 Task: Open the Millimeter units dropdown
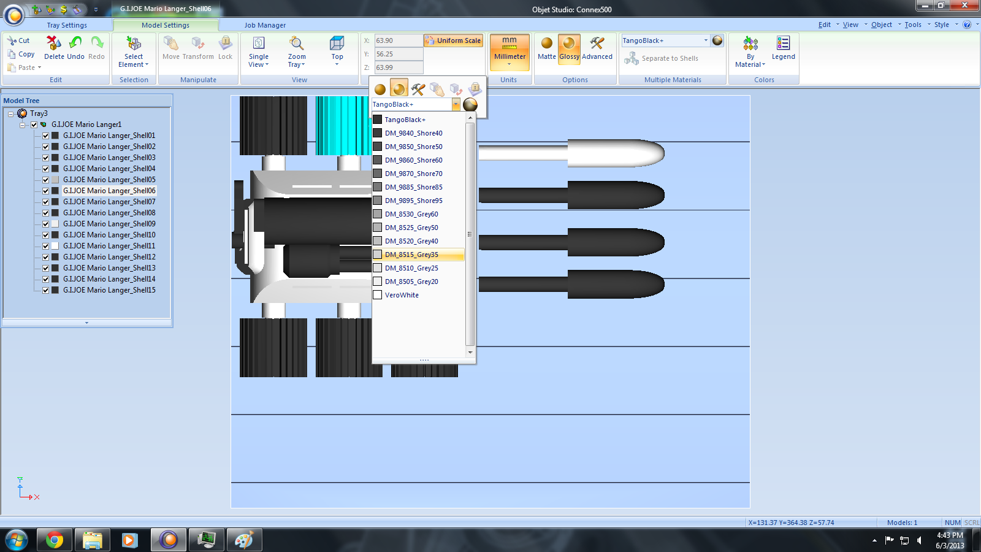coord(510,52)
